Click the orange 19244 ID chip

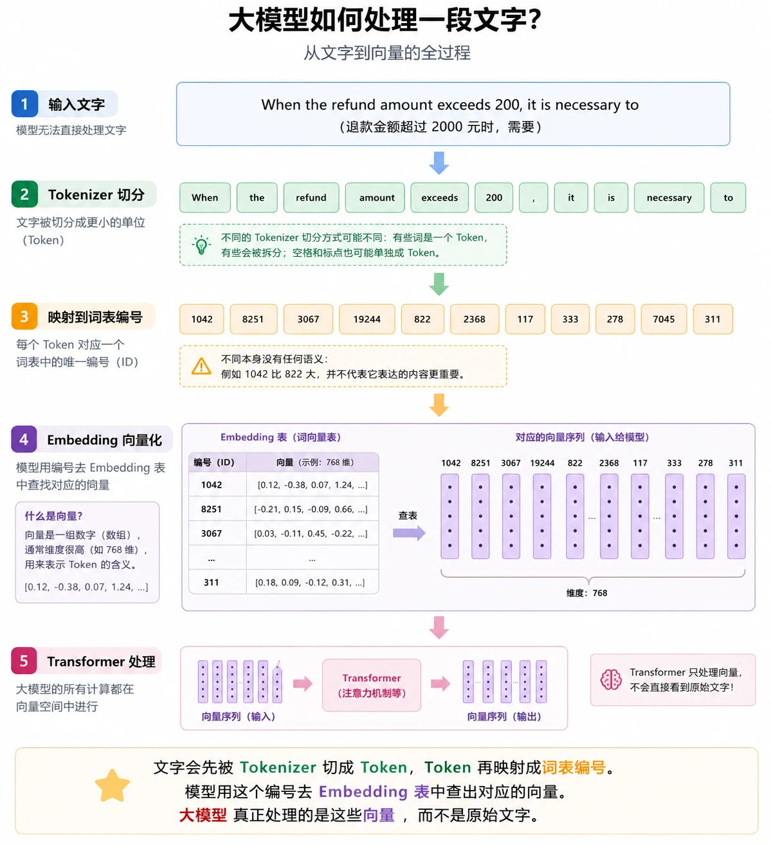coord(367,319)
